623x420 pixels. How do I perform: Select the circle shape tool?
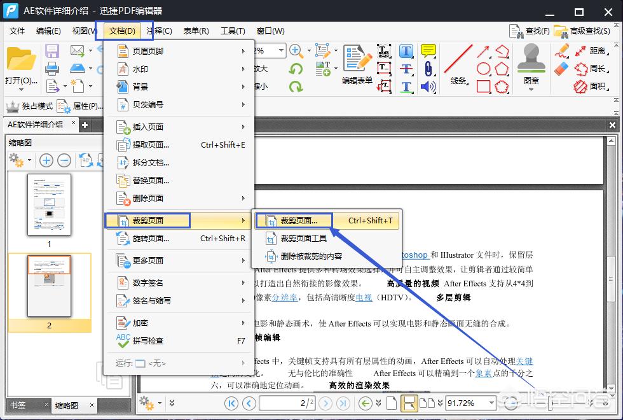(483, 67)
